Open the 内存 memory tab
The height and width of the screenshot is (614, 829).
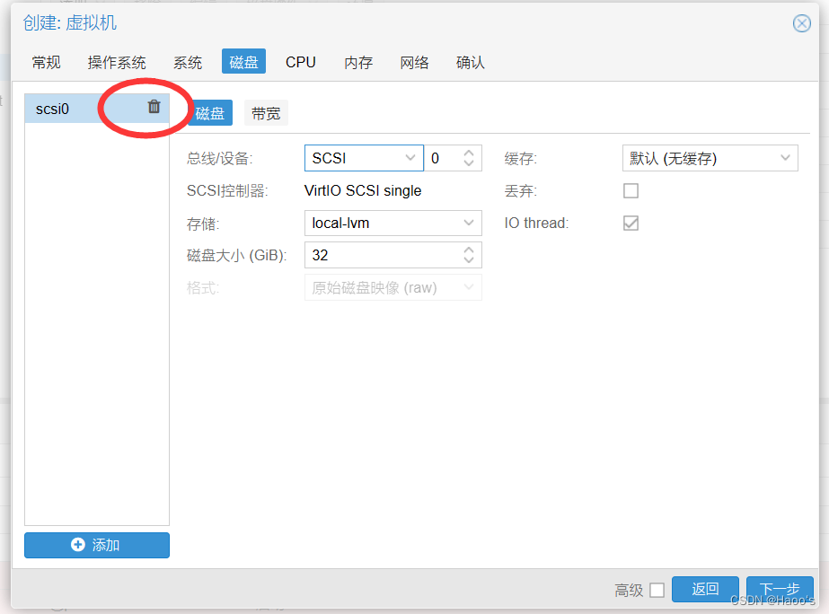[358, 62]
